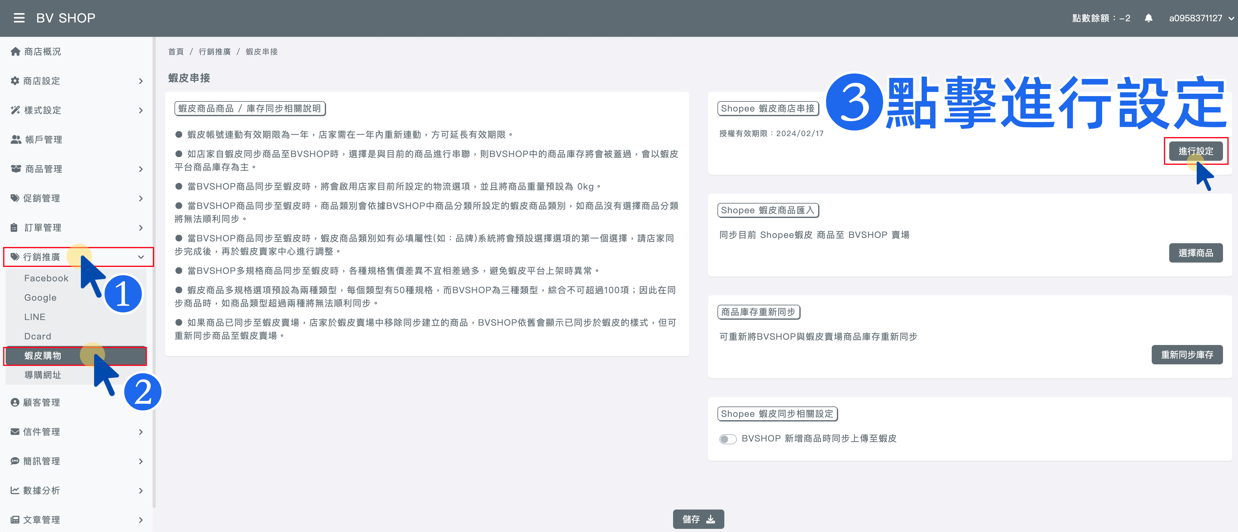Expand 訂單管理 chevron
The width and height of the screenshot is (1238, 532).
pos(141,228)
